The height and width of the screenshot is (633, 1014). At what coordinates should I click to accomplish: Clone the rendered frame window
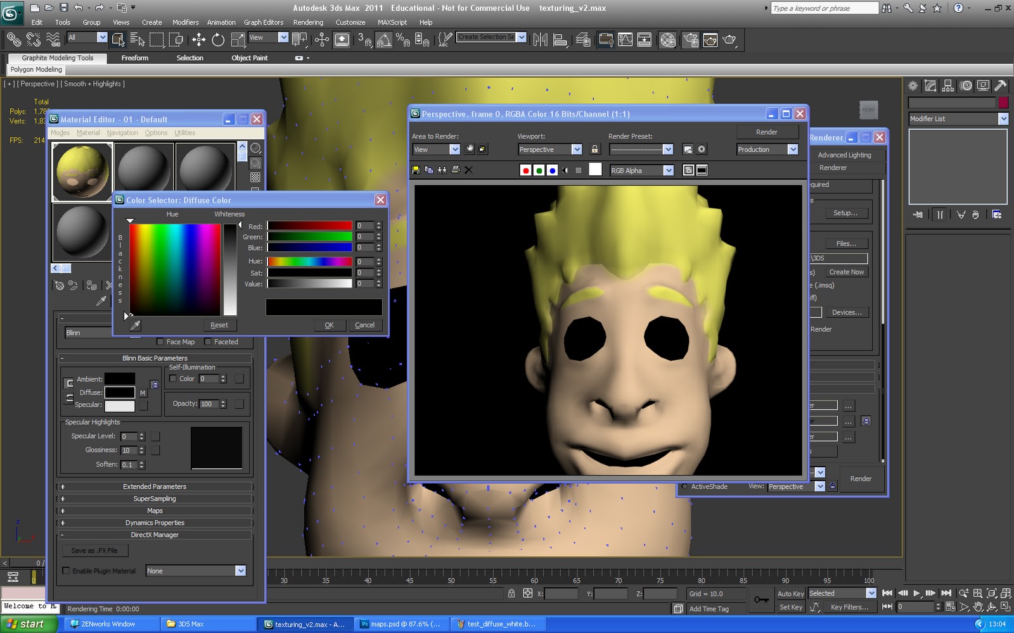tap(442, 170)
